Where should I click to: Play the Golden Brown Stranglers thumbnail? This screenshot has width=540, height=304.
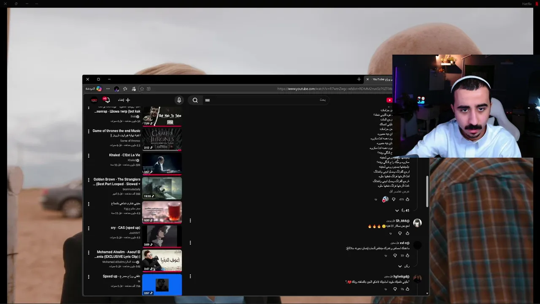(x=162, y=187)
